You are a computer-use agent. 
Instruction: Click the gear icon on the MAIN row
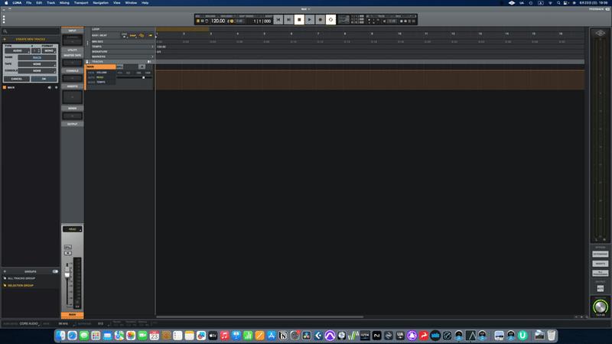click(x=56, y=87)
